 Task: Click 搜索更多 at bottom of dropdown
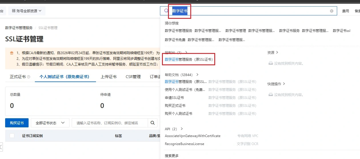coord(172,156)
